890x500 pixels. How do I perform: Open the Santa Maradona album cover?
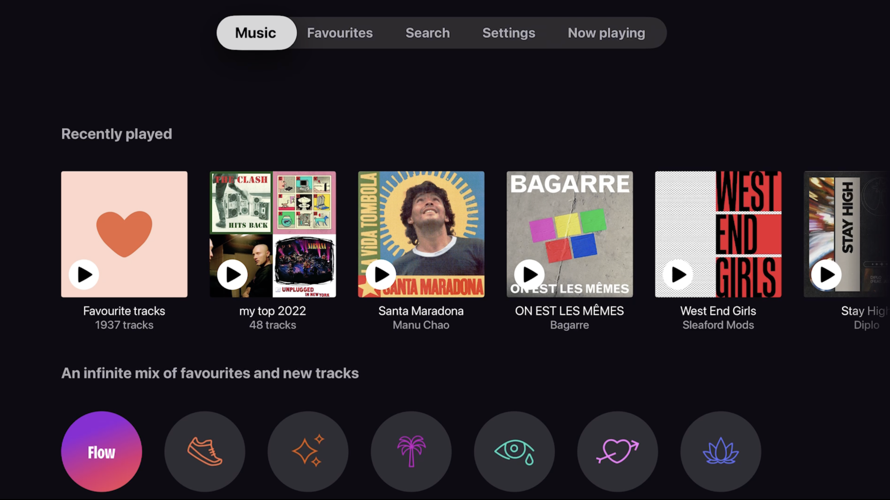421,234
